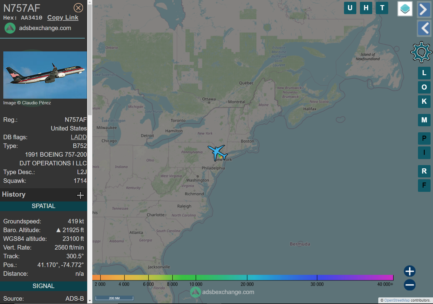This screenshot has width=433, height=304.
Task: Open the aircraft photo thumbnail
Action: (x=45, y=75)
